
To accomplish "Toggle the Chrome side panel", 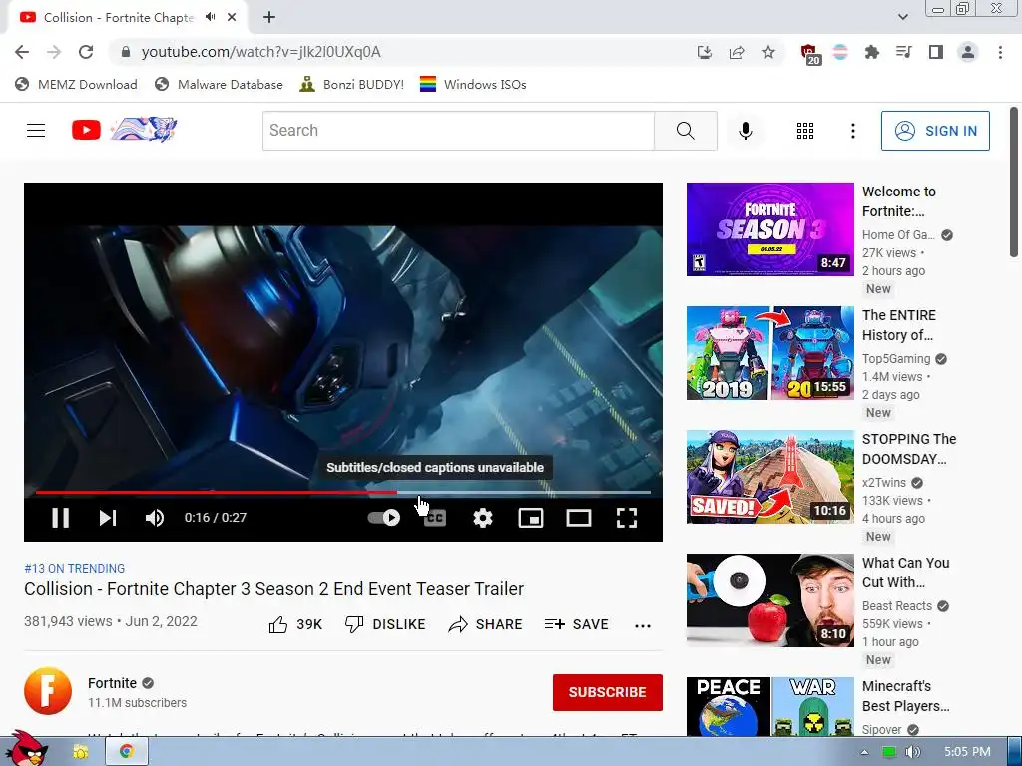I will [936, 52].
